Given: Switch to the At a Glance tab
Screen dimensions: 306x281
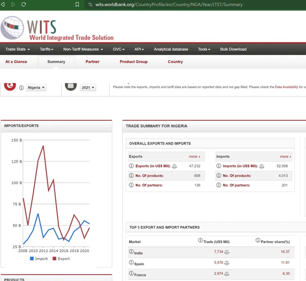Looking at the screenshot, I should [16, 62].
